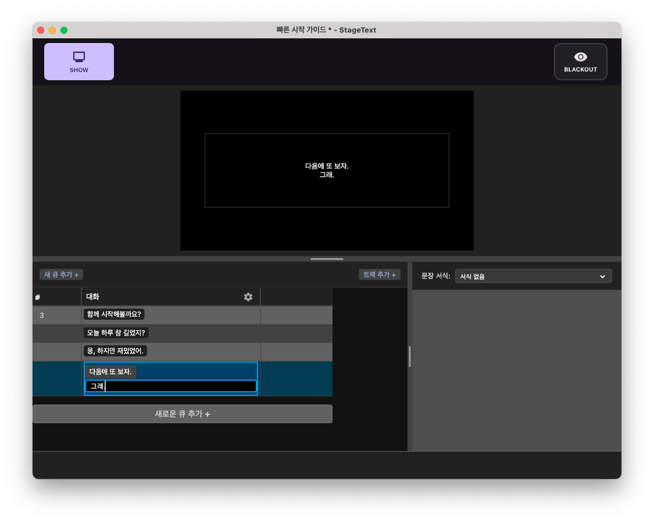654x522 pixels.
Task: Select the line 함께 시작해볼까요?
Action: point(114,314)
